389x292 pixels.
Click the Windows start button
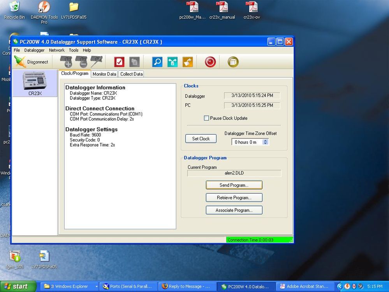click(x=18, y=286)
